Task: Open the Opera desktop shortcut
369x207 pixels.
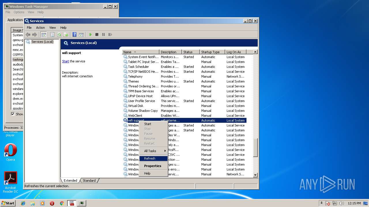Action: [x=10, y=152]
